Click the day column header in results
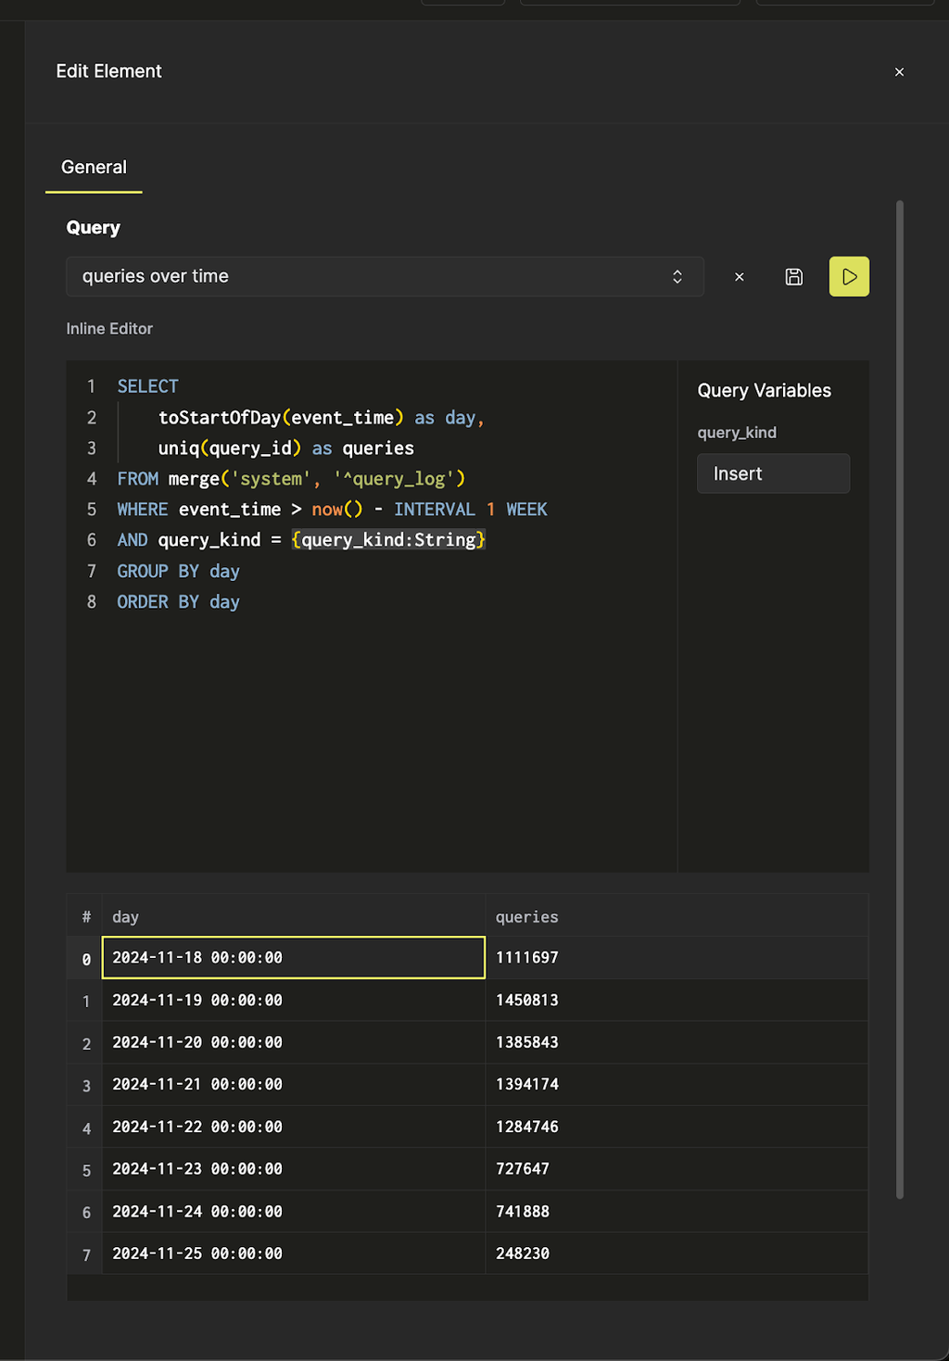Viewport: 949px width, 1361px height. coord(125,916)
